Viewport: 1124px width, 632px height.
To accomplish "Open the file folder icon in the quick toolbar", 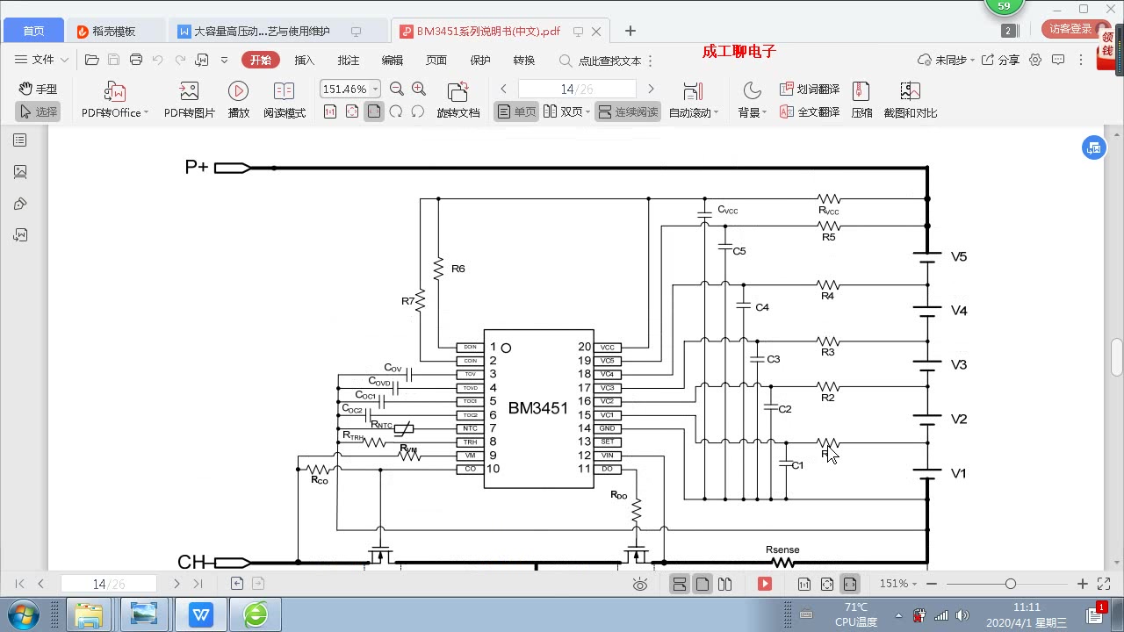I will (x=91, y=60).
